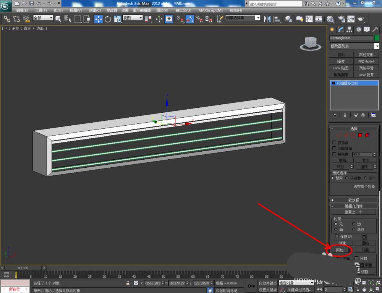Click the Rectangular Selection Region icon

click(x=78, y=19)
